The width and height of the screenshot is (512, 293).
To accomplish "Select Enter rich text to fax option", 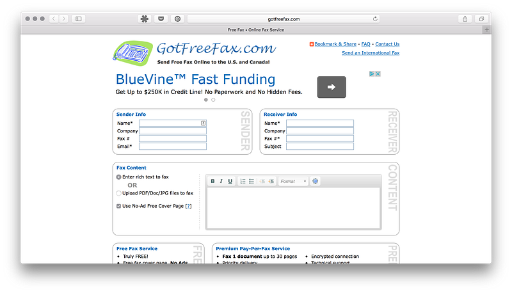I will click(118, 177).
